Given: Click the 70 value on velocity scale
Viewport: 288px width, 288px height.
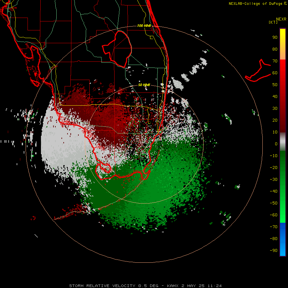Looking at the screenshot, I should tap(275, 61).
